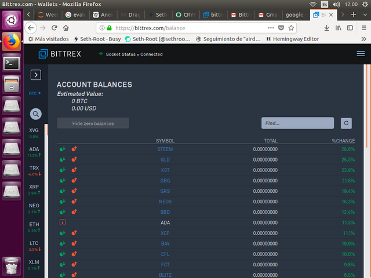The image size is (371, 278).
Task: Switch to the CRYF tab
Action: tap(186, 15)
